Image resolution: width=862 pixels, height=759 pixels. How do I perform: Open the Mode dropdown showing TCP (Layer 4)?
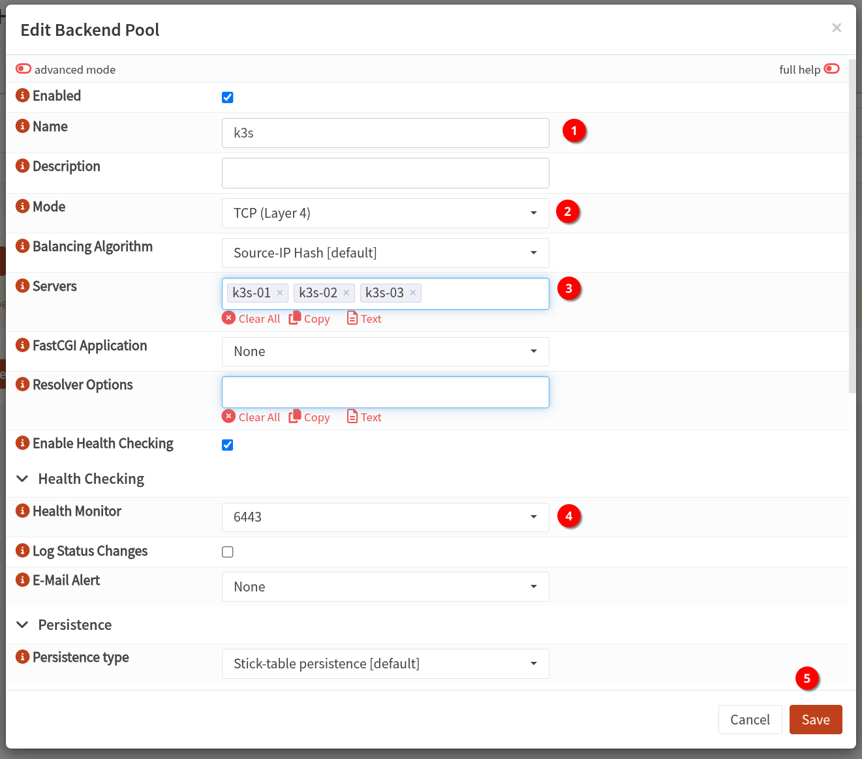(385, 213)
